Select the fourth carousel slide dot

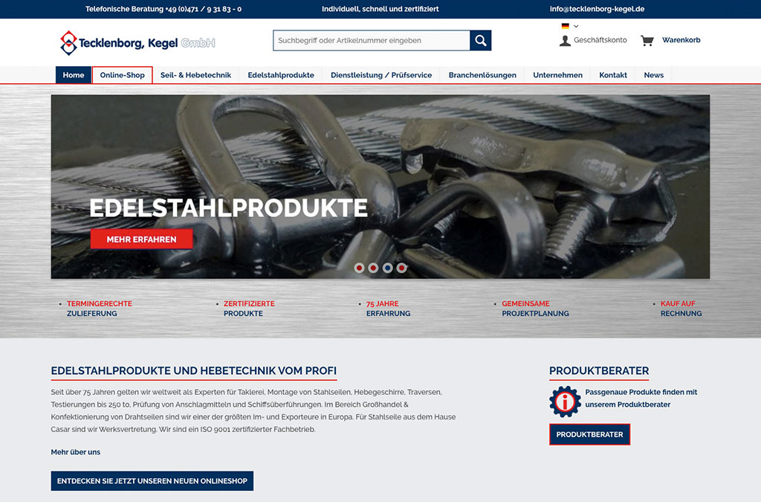[402, 268]
